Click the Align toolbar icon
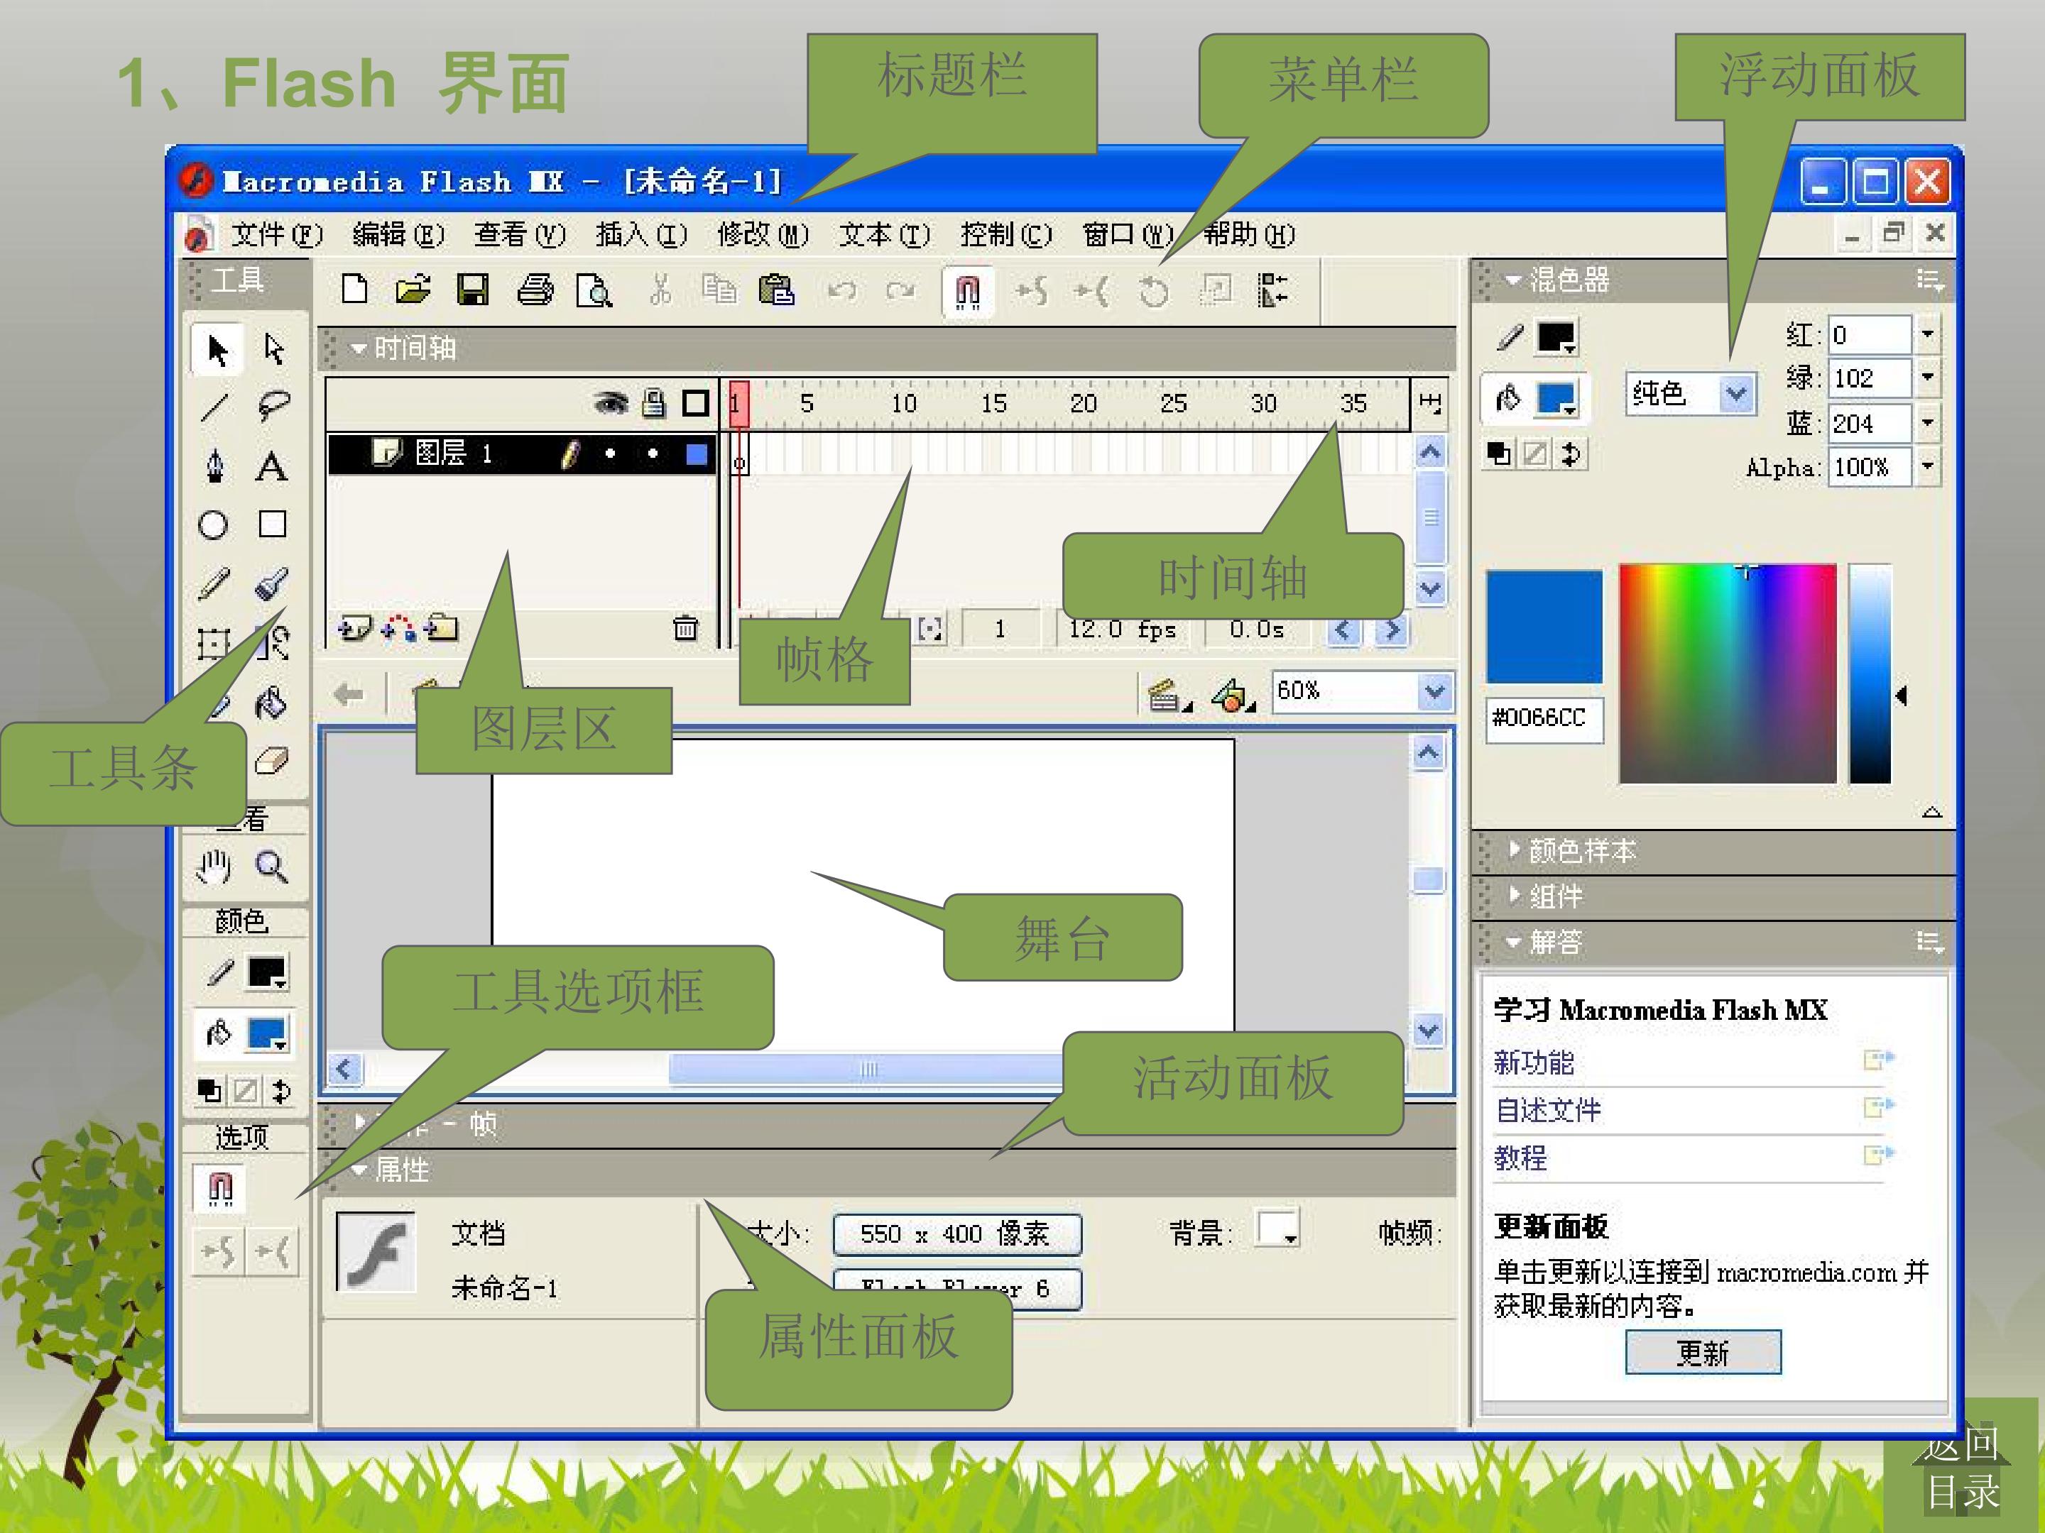 (x=1273, y=290)
